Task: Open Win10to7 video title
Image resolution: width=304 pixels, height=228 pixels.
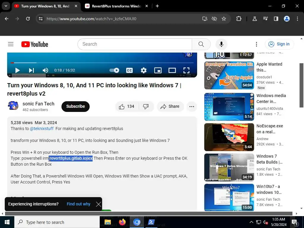Action: pyautogui.click(x=269, y=189)
